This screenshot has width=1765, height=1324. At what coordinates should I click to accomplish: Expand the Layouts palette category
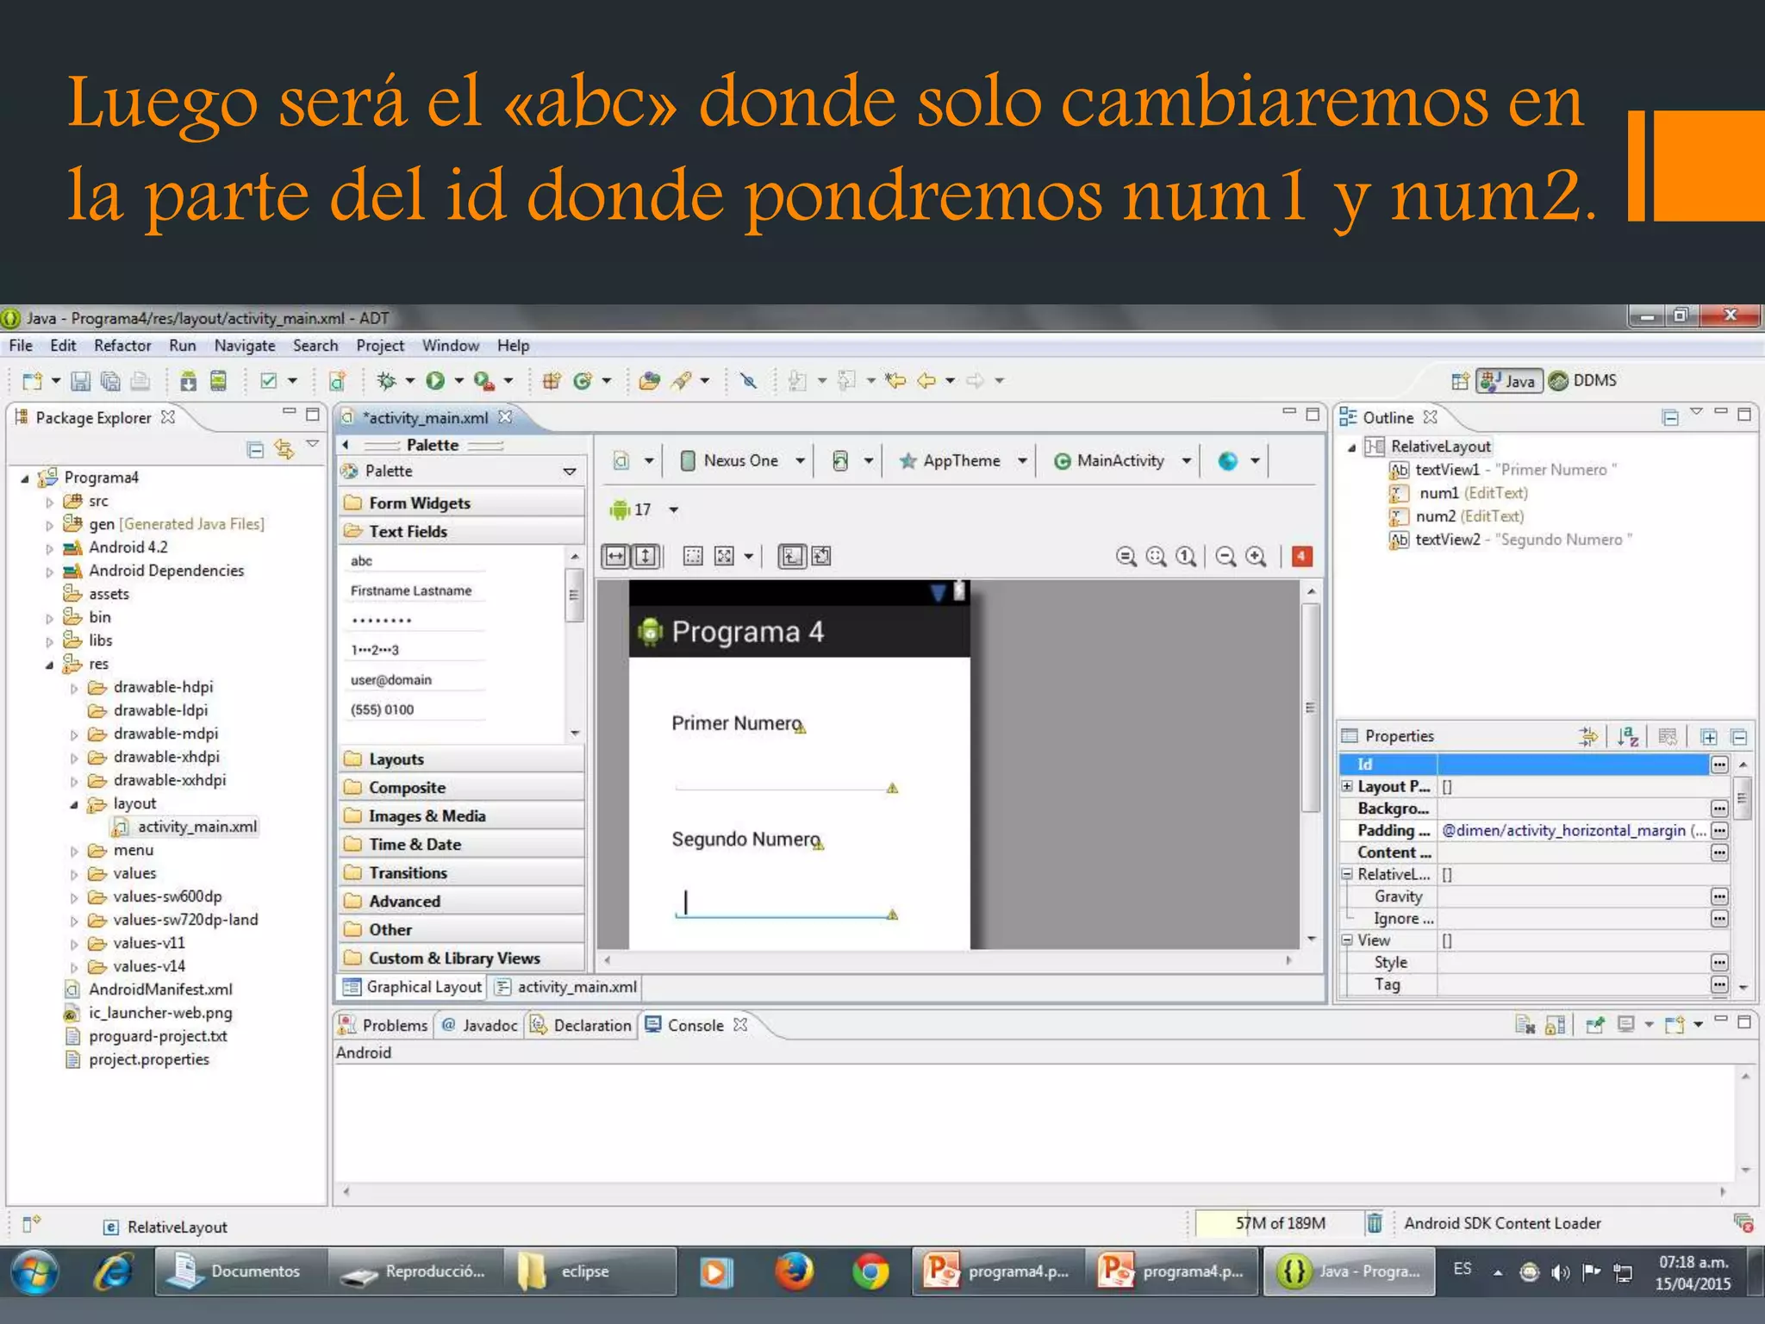click(x=396, y=759)
